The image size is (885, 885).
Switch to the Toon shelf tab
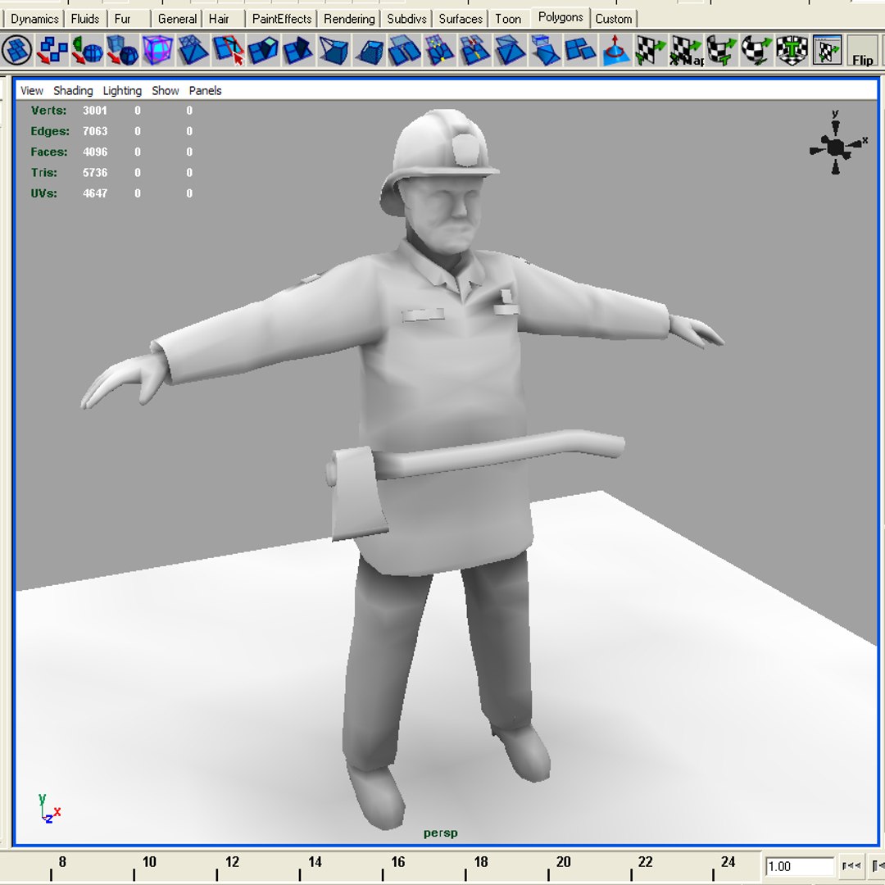(x=508, y=19)
